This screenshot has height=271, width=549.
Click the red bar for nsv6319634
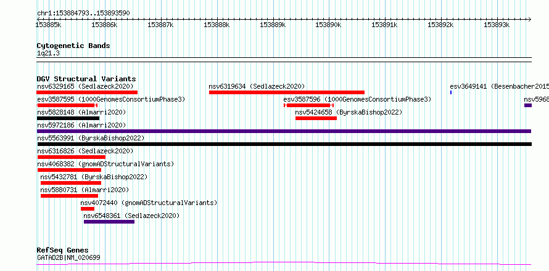pyautogui.click(x=287, y=92)
